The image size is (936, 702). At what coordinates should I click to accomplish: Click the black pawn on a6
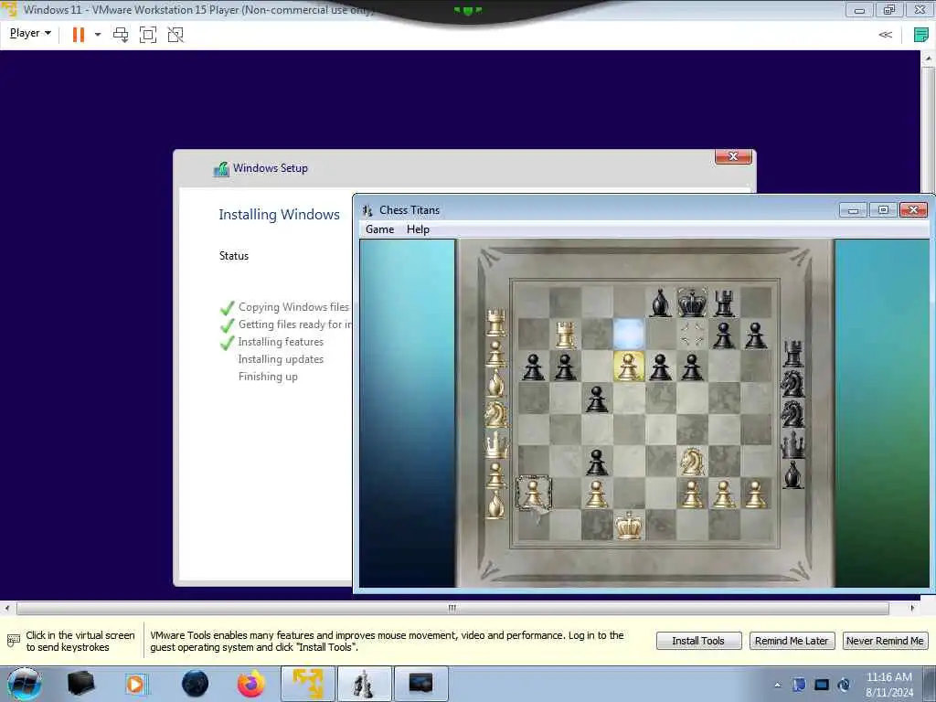pyautogui.click(x=533, y=367)
